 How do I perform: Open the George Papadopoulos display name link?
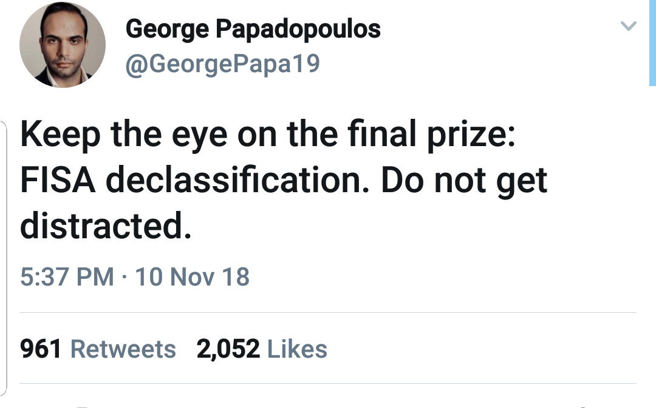(253, 29)
